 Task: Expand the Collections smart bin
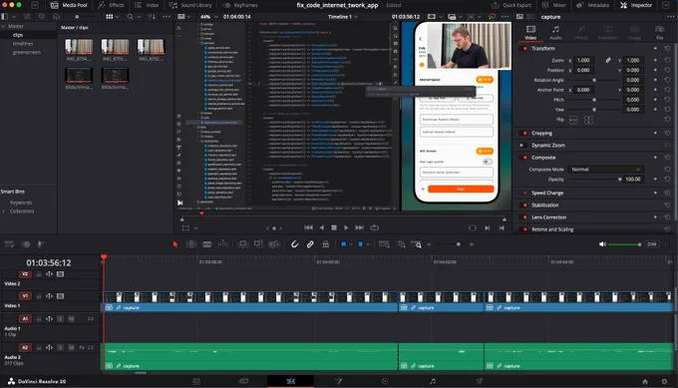(3, 211)
